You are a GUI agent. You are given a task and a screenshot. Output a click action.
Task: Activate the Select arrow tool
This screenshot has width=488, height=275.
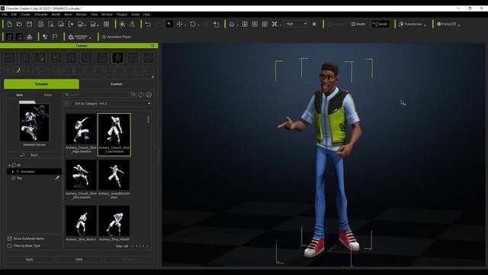tap(169, 24)
